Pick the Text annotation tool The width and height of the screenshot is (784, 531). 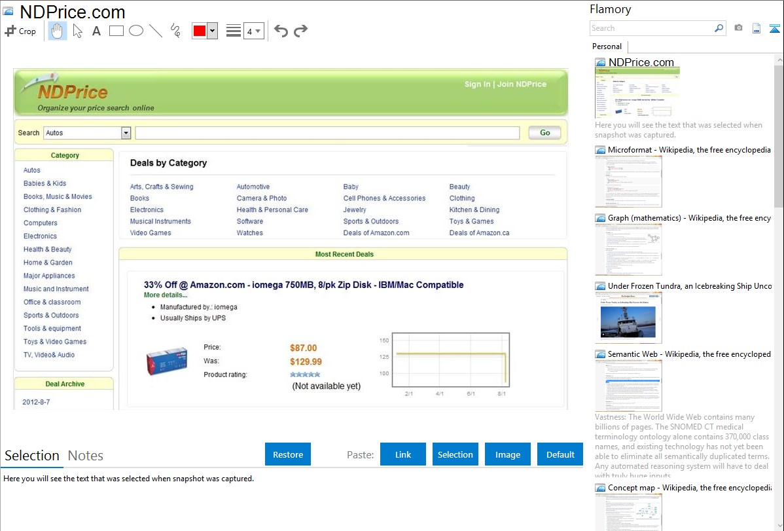pos(96,31)
